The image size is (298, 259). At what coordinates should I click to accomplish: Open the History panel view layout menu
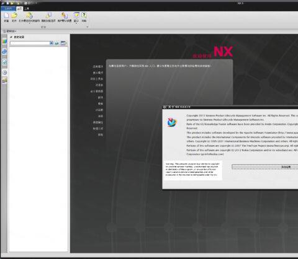[x=63, y=43]
